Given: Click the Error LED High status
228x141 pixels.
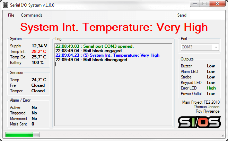Looking at the screenshot, I should click(211, 88).
